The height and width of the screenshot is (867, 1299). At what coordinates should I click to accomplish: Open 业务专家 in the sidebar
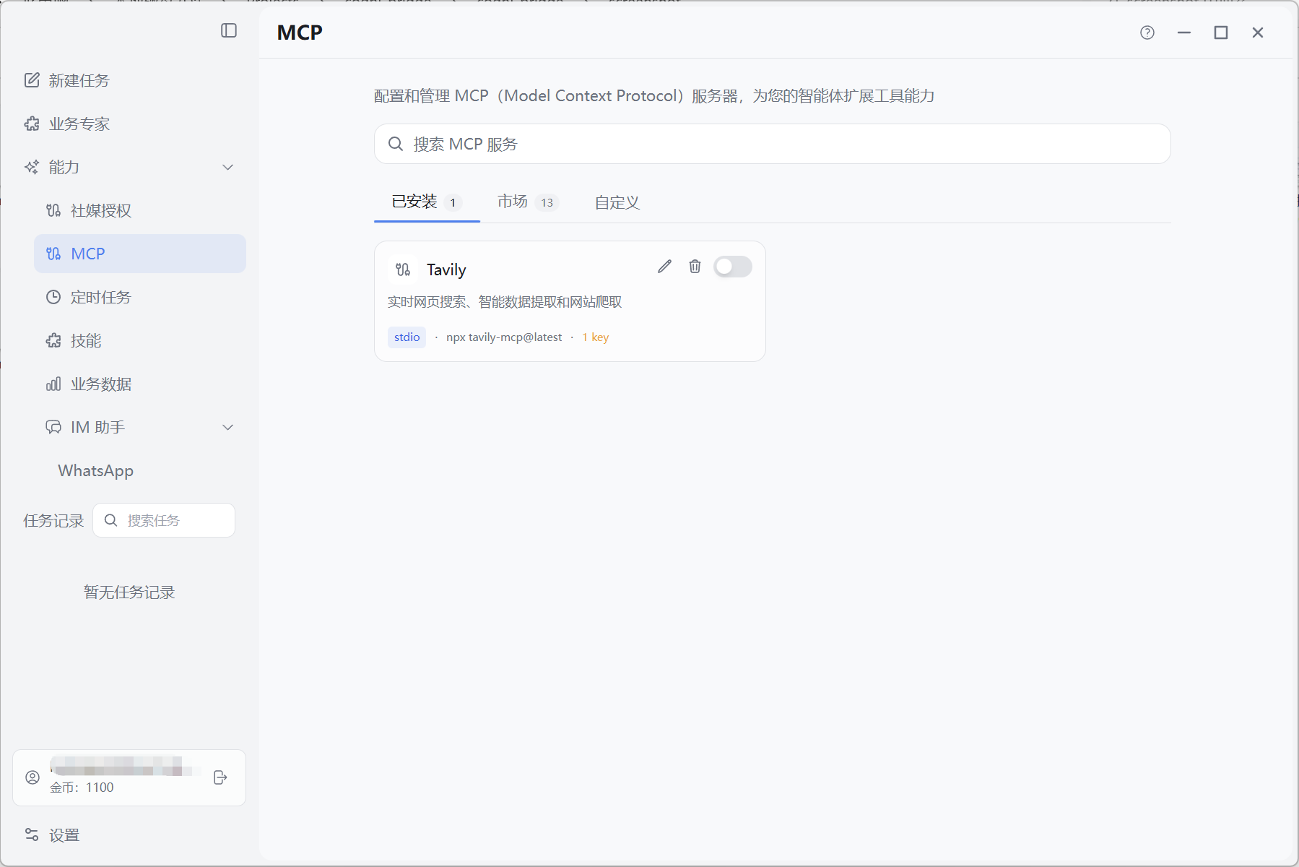point(130,124)
